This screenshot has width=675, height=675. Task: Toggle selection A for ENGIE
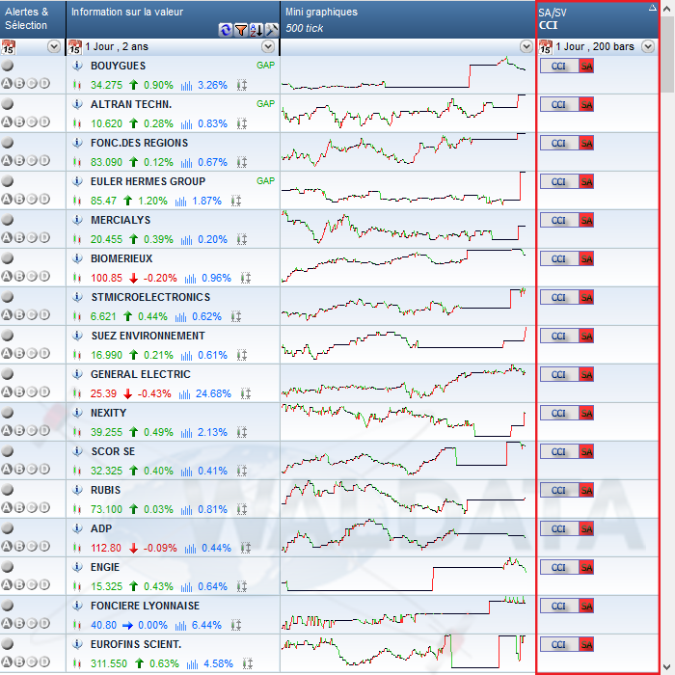click(x=7, y=585)
